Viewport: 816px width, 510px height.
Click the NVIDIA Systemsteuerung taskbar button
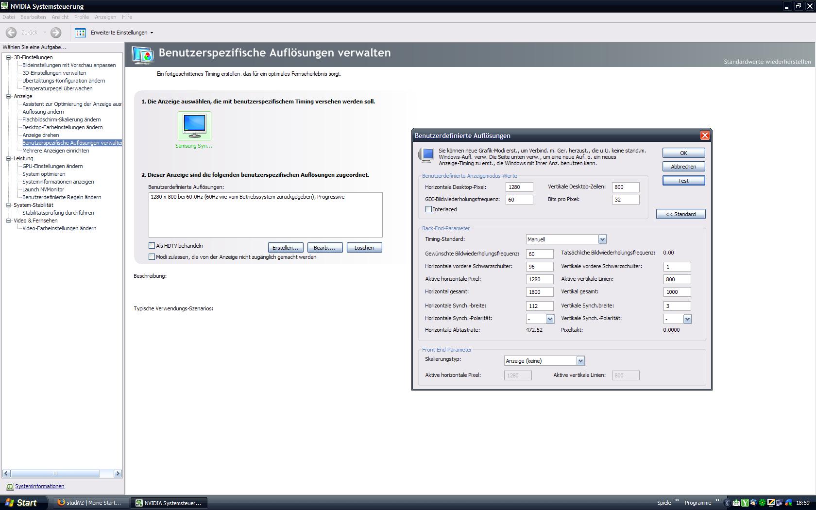point(169,503)
